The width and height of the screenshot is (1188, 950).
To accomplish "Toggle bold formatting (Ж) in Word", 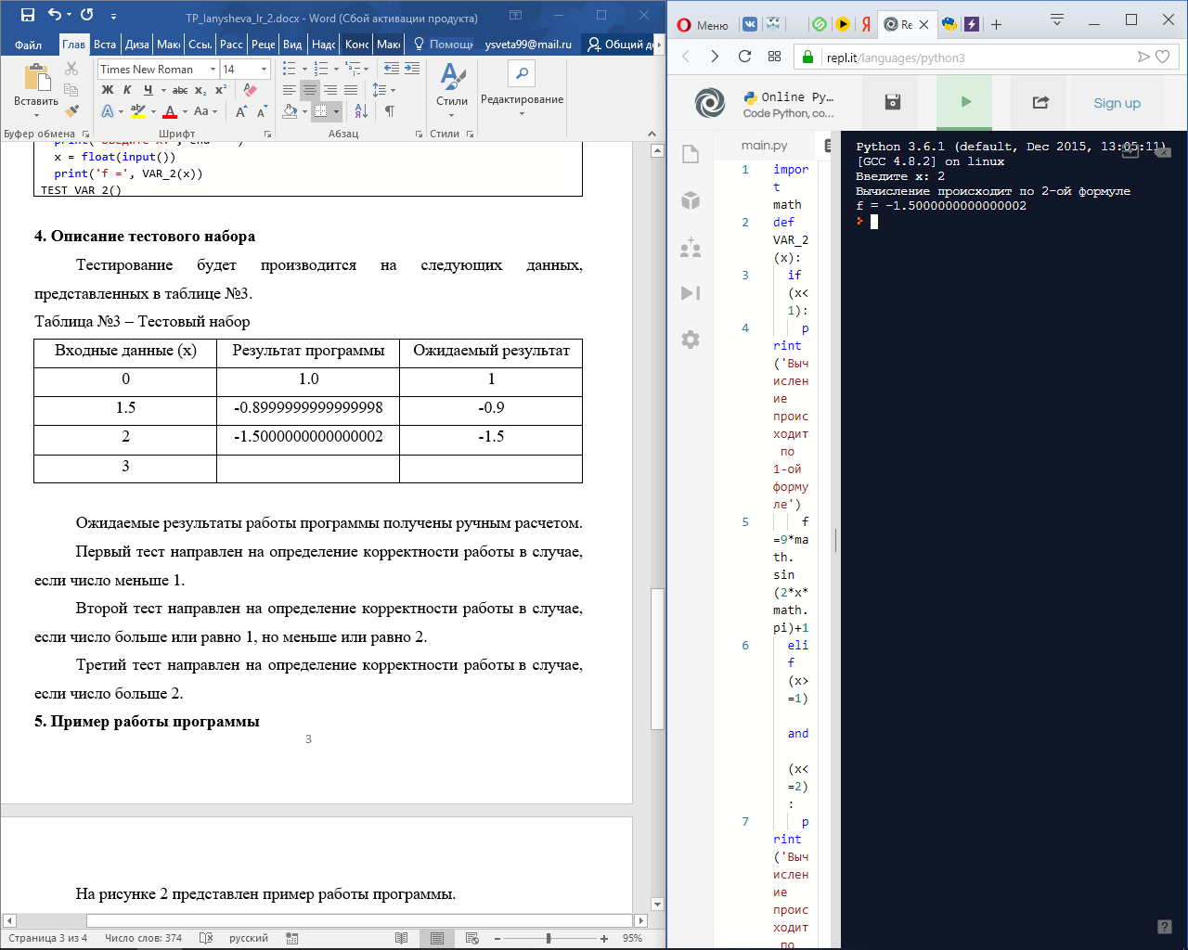I will 107,90.
